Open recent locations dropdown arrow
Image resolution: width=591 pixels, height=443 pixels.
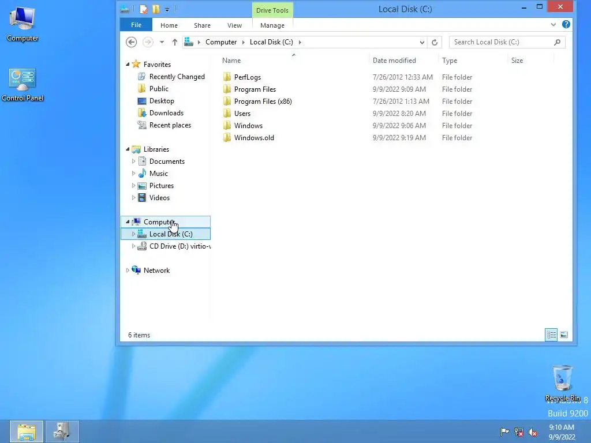click(x=162, y=42)
